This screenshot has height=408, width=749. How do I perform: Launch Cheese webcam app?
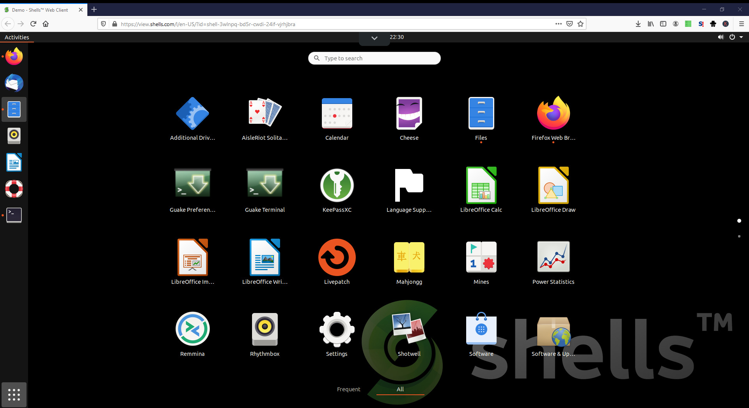409,119
